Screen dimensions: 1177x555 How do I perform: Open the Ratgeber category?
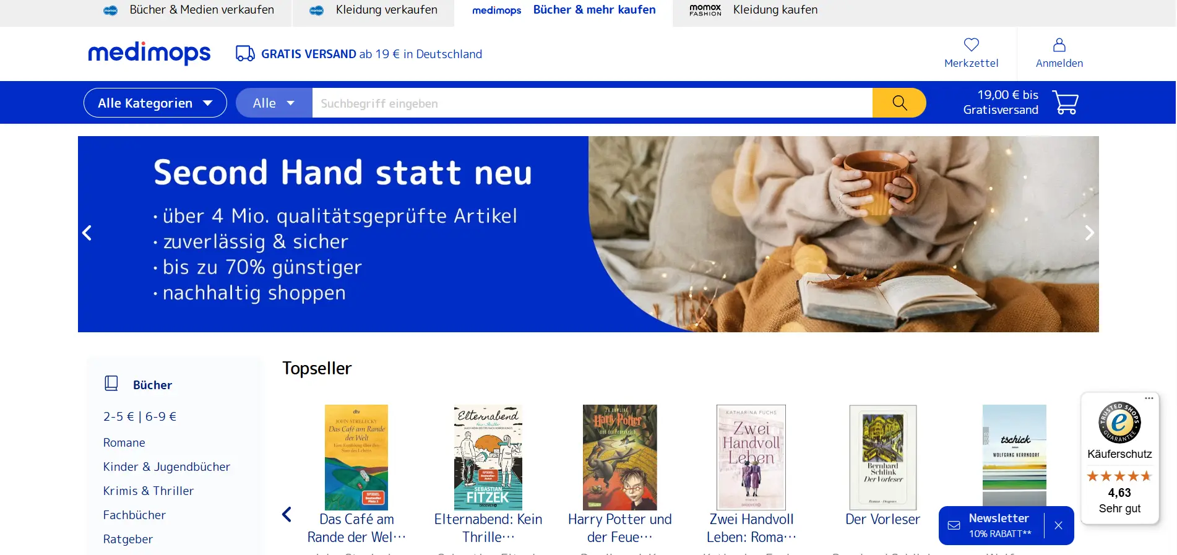(x=128, y=539)
